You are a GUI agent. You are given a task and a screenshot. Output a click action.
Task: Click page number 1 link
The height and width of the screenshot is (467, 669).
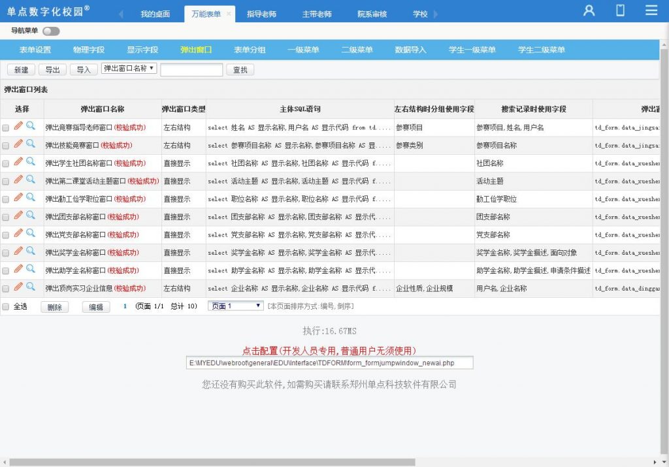click(x=125, y=306)
